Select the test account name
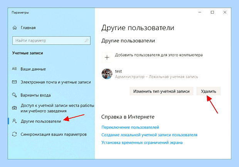 (118, 71)
